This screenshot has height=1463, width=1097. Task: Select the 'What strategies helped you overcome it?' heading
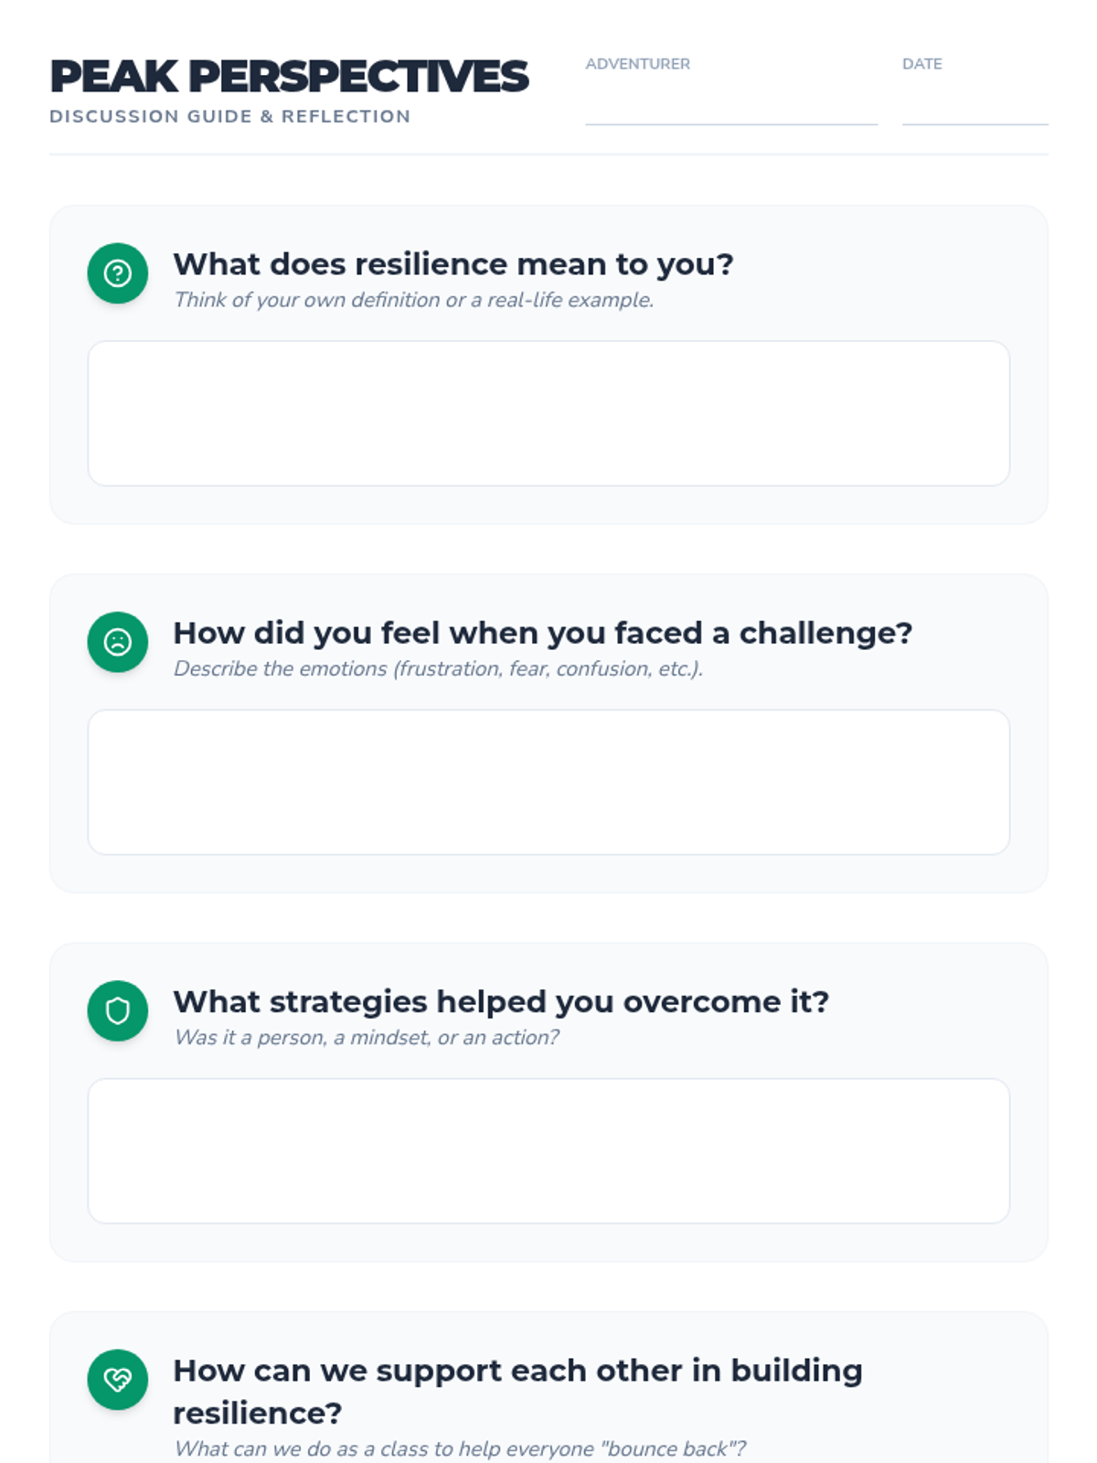501,1001
